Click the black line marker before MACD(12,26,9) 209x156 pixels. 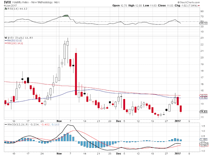(x=6, y=125)
